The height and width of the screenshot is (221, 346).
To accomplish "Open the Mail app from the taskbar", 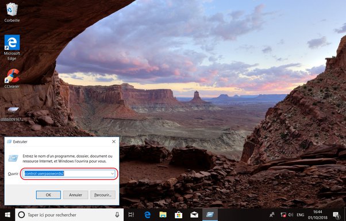I will [194, 215].
